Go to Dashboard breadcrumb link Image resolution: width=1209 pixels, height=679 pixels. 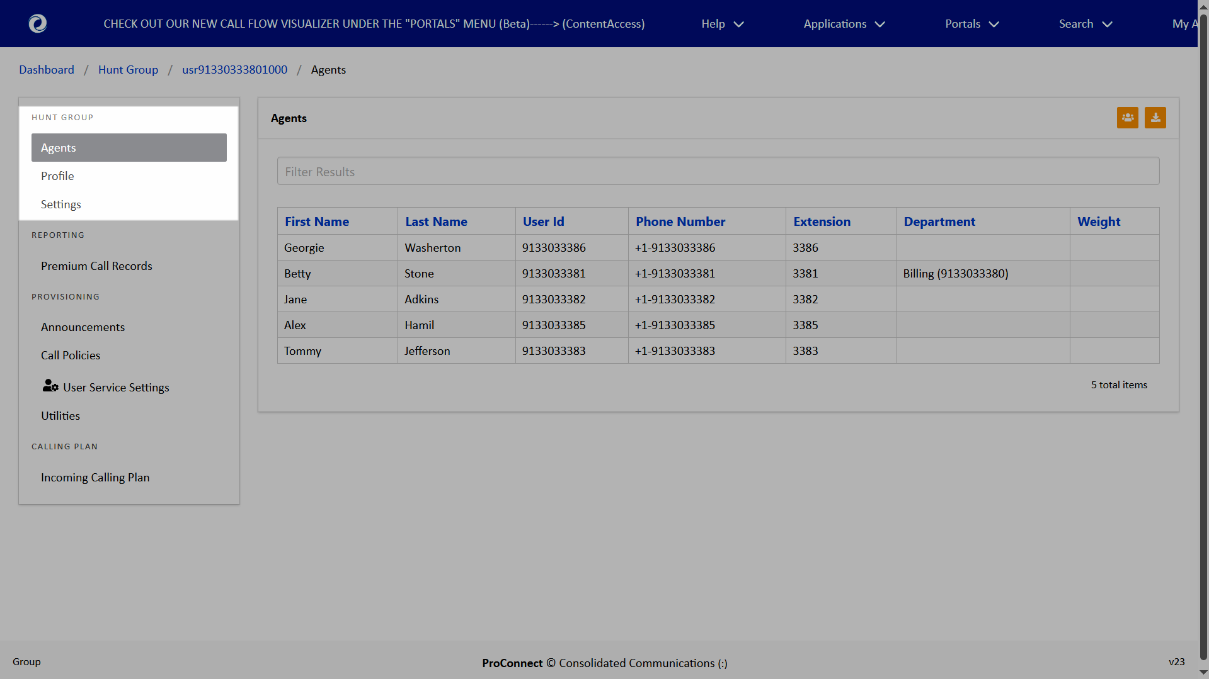coord(47,70)
